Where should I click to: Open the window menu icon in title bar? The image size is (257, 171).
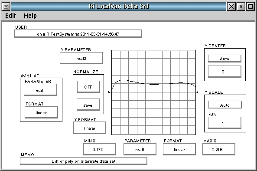click(x=6, y=7)
